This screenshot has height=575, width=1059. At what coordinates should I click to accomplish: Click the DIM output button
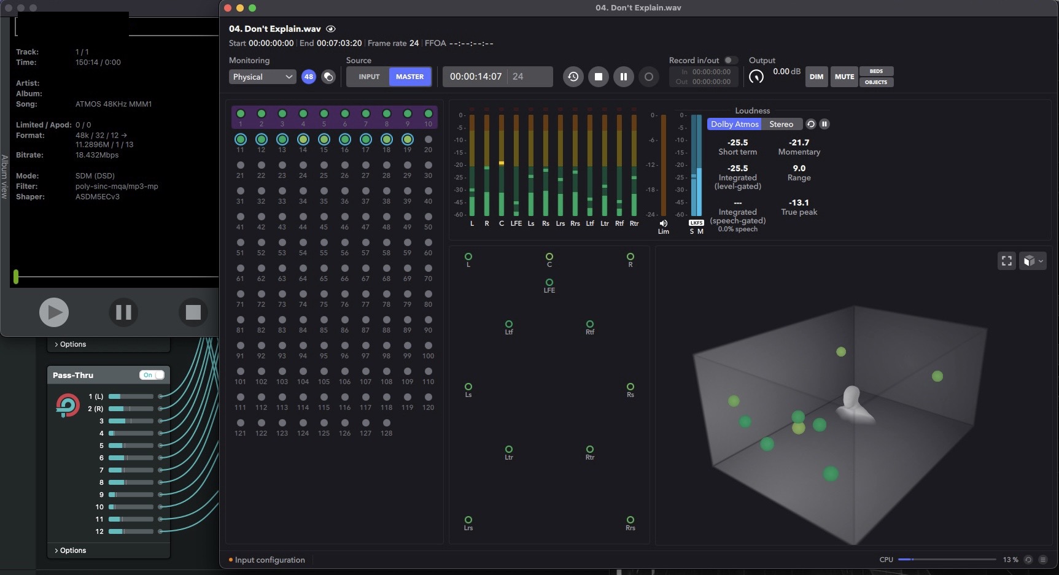pyautogui.click(x=816, y=77)
